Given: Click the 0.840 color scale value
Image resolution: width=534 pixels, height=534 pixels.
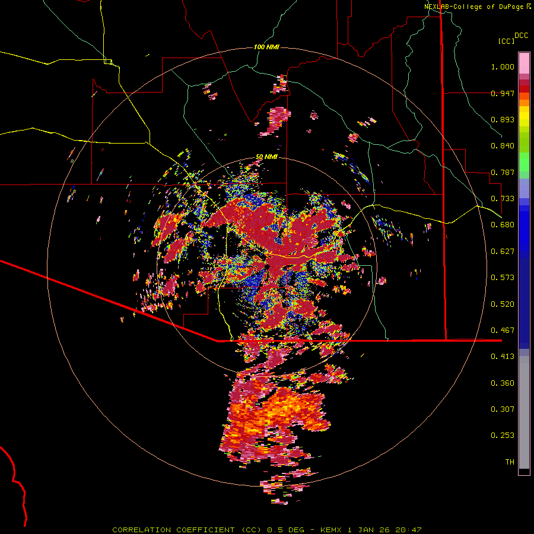Looking at the screenshot, I should coord(503,146).
